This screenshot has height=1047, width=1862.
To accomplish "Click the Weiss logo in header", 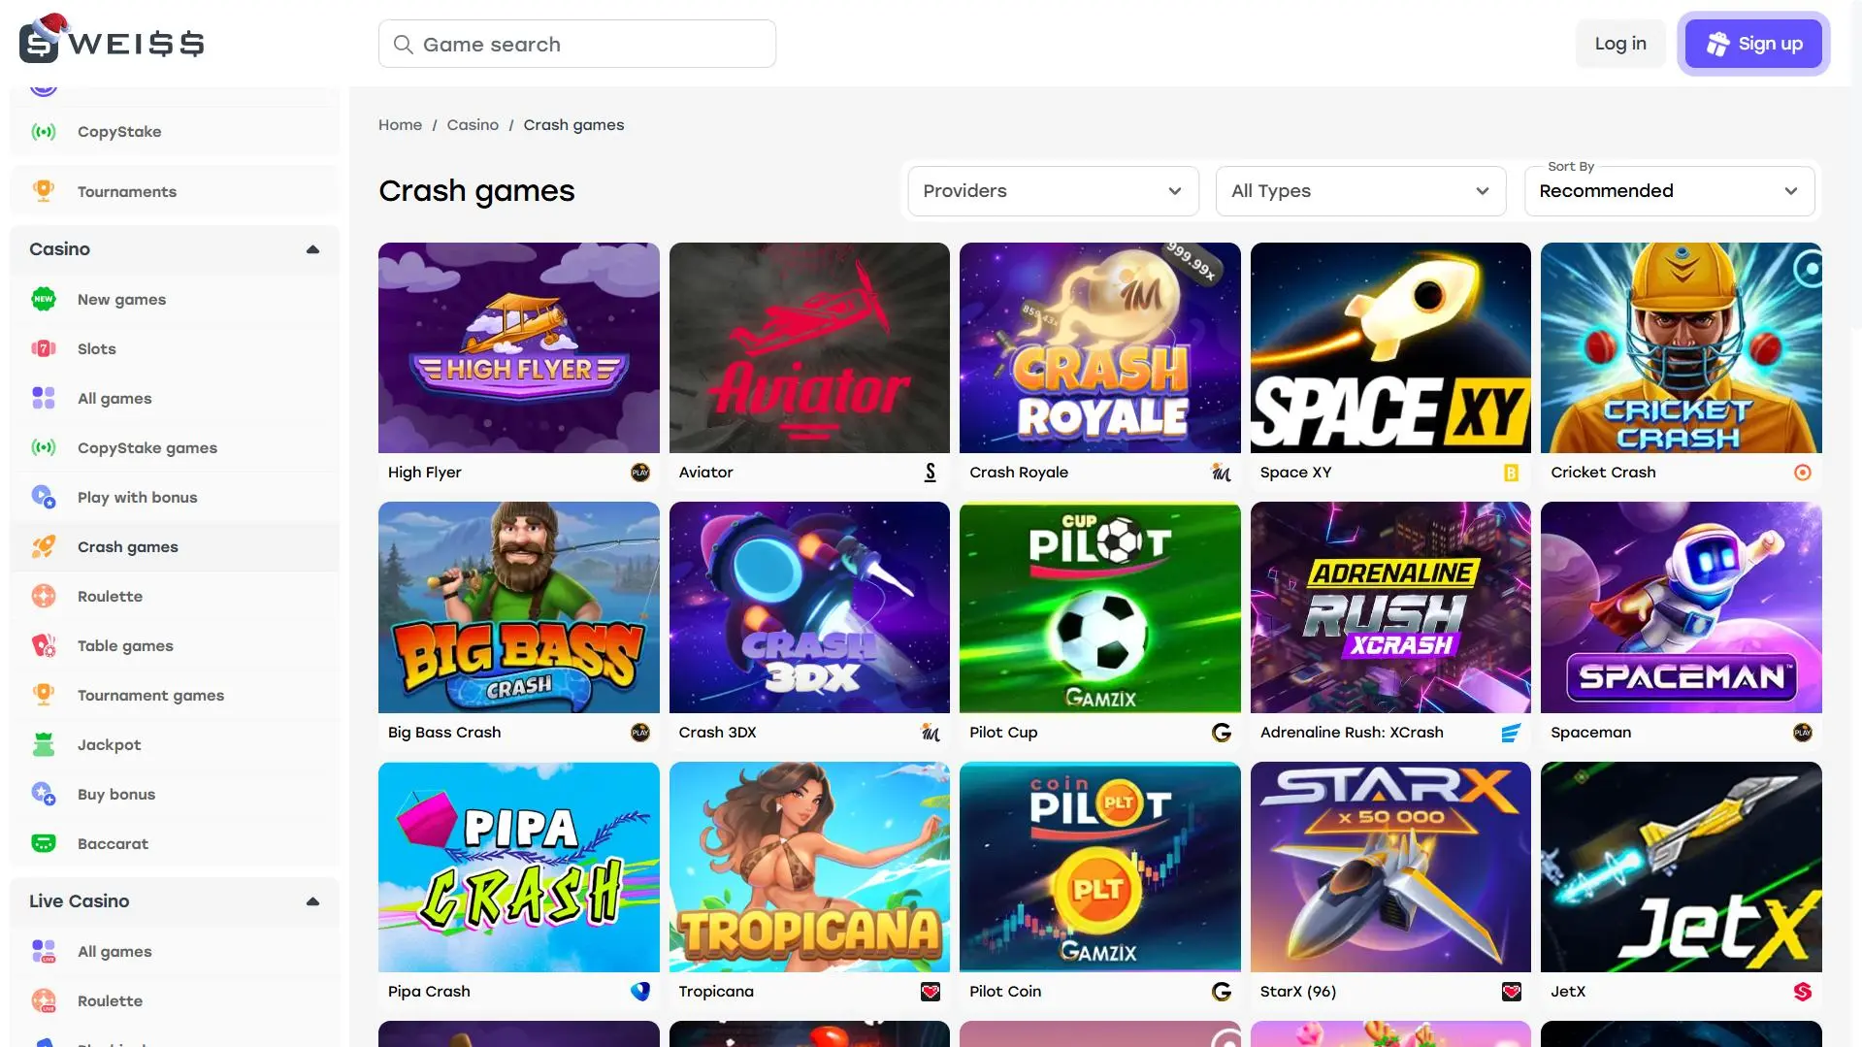I will (112, 41).
